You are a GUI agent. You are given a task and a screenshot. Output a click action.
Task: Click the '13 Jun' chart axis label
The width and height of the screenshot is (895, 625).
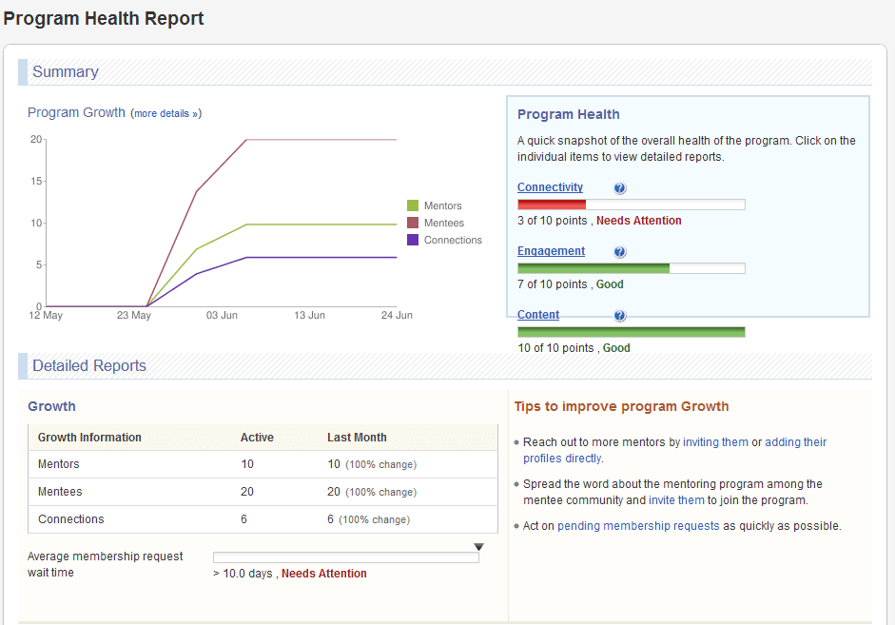(x=309, y=315)
